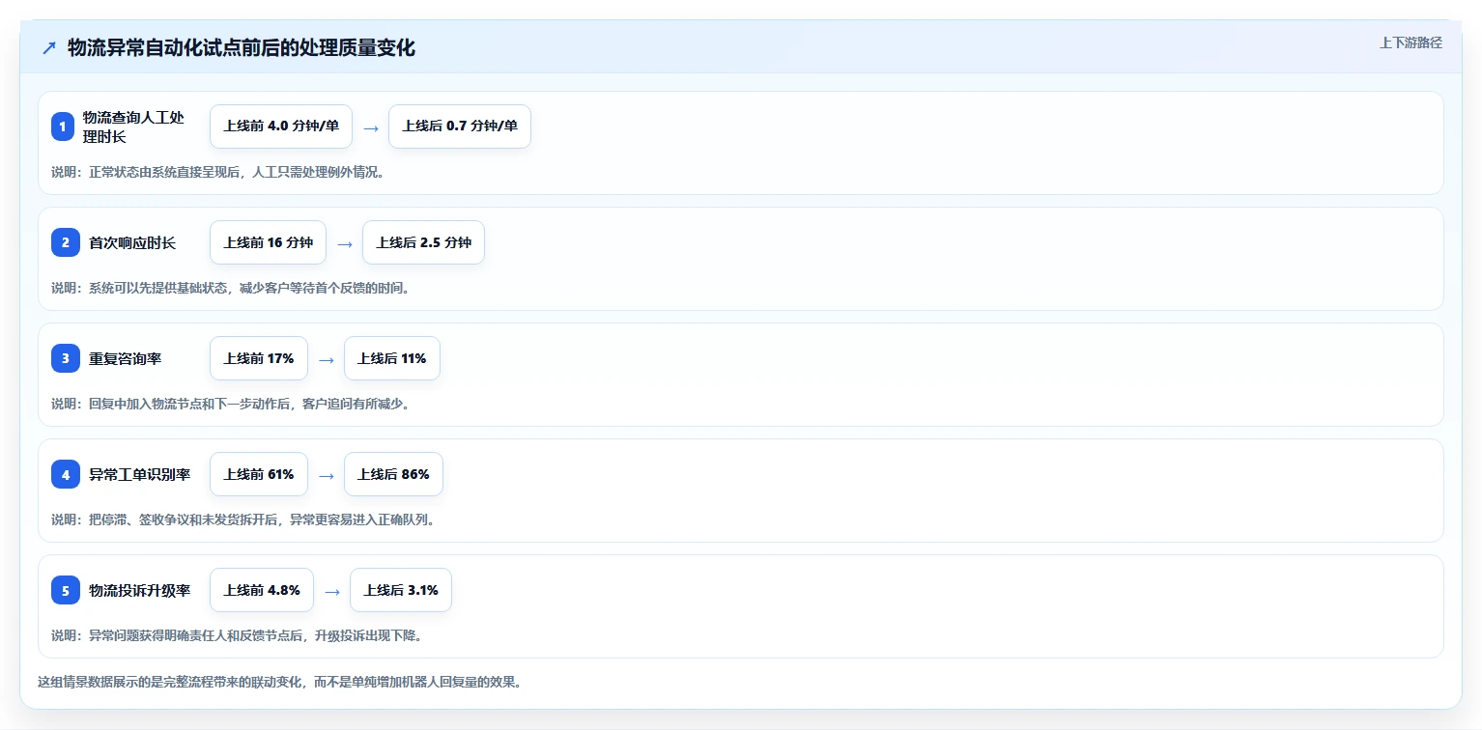Click the 上线后 2.5 分钟 chip
Image resolution: width=1482 pixels, height=730 pixels.
[x=423, y=242]
